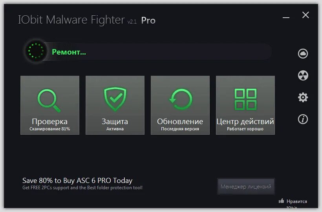
Task: Click the magnifier icon on Проверка tile
Action: click(49, 100)
